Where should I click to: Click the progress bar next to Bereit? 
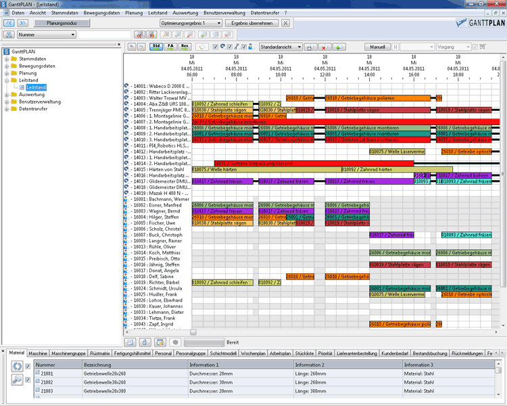[203, 342]
